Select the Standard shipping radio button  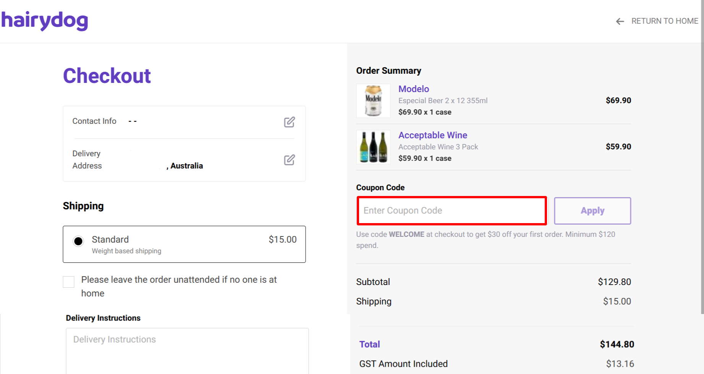(x=78, y=241)
